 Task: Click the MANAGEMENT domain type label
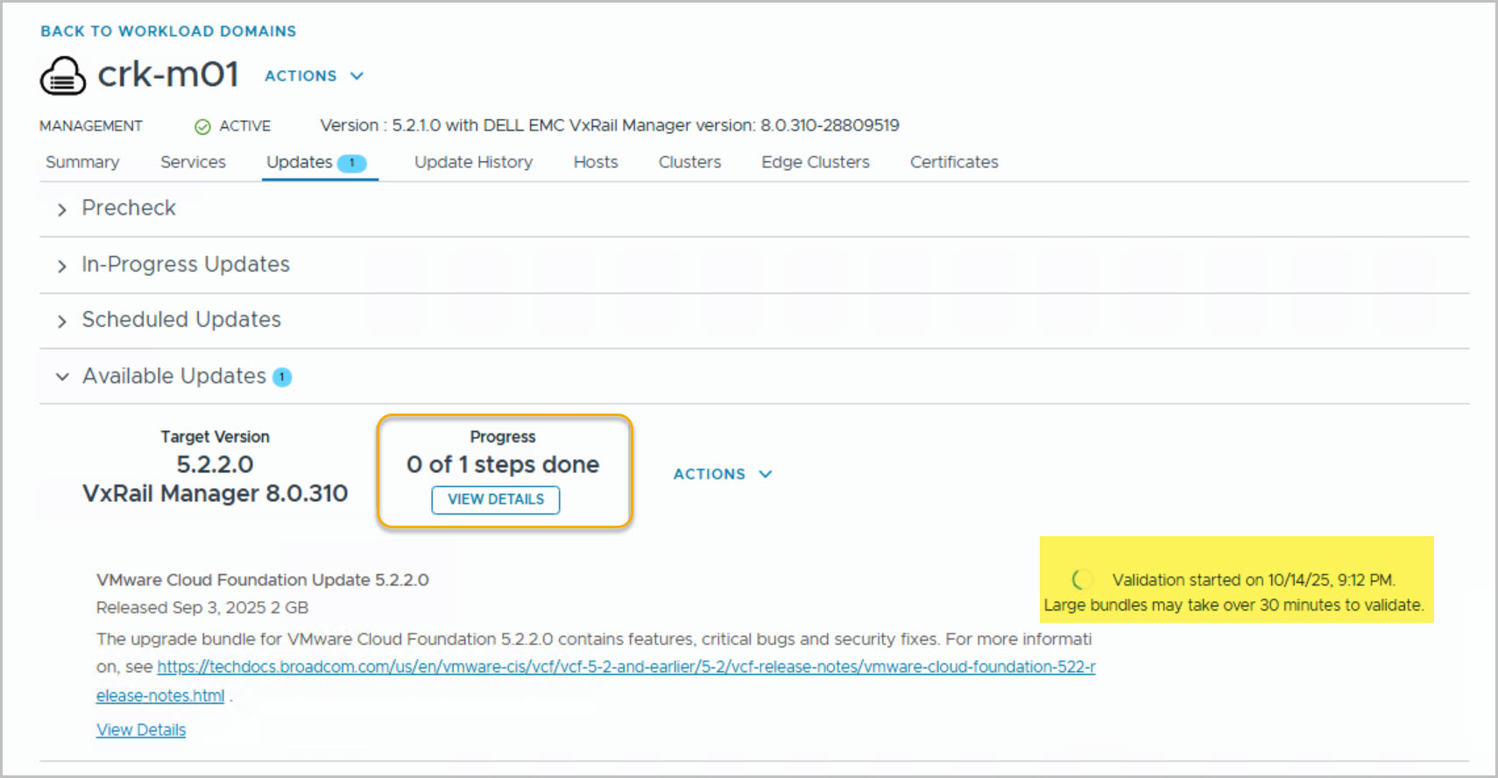click(91, 126)
